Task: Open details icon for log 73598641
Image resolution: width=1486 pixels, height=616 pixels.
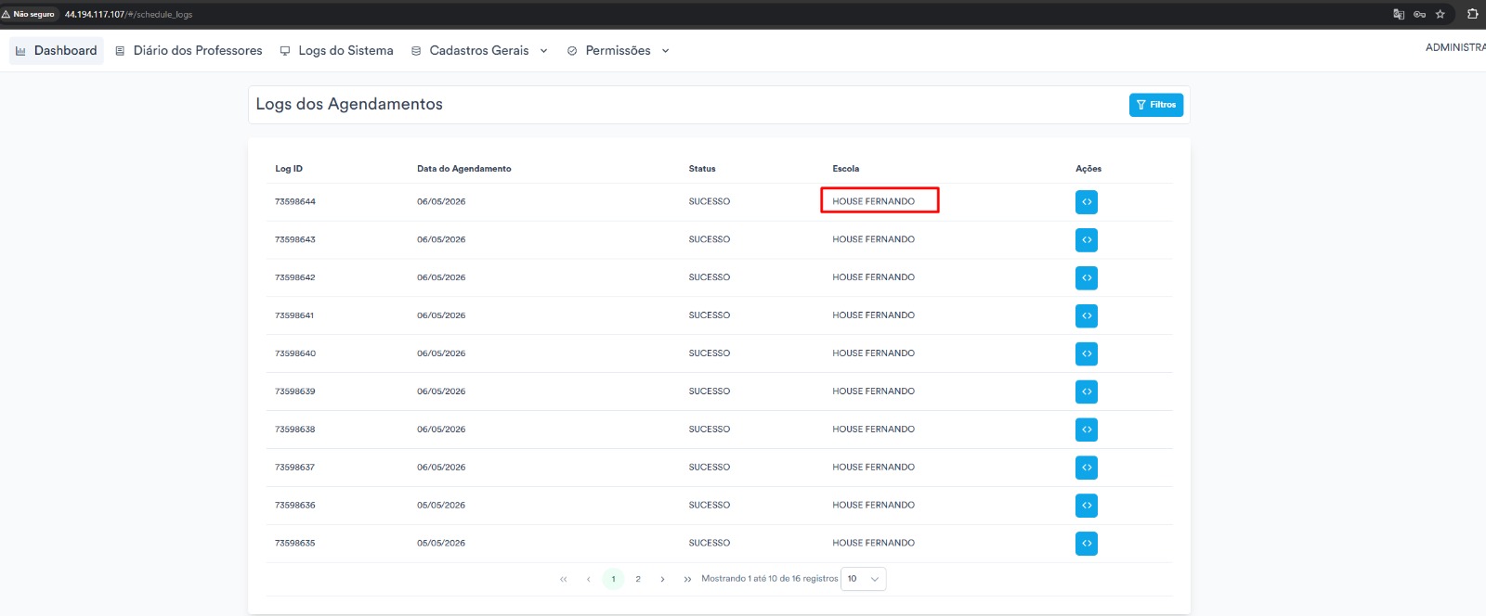Action: [x=1087, y=315]
